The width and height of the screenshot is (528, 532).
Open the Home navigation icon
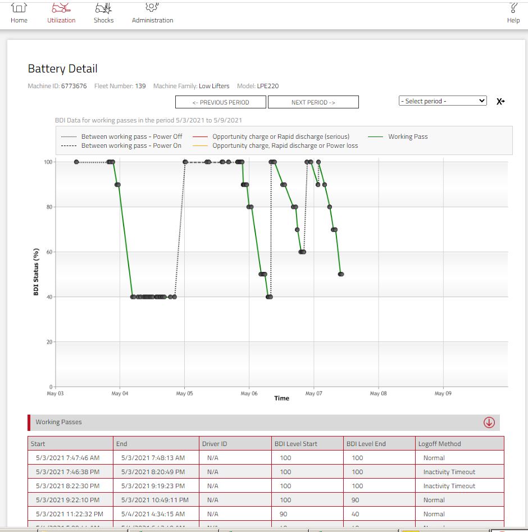point(19,7)
